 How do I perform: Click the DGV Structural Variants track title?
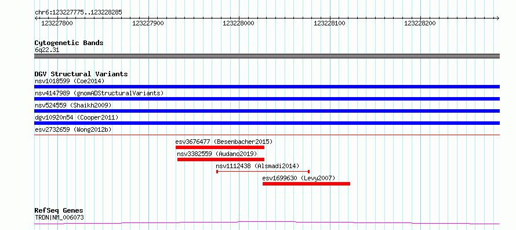tap(81, 74)
